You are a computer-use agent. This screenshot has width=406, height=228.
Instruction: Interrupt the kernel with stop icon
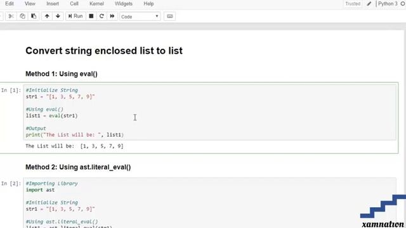pyautogui.click(x=91, y=16)
